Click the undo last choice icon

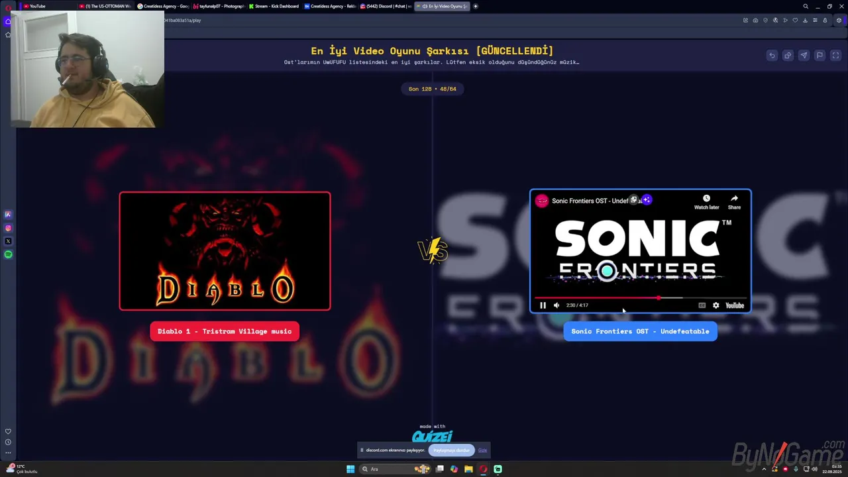pyautogui.click(x=772, y=56)
